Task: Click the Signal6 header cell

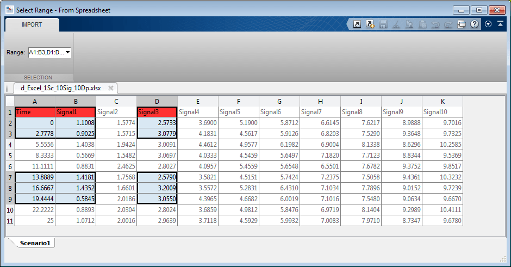Action: point(279,112)
